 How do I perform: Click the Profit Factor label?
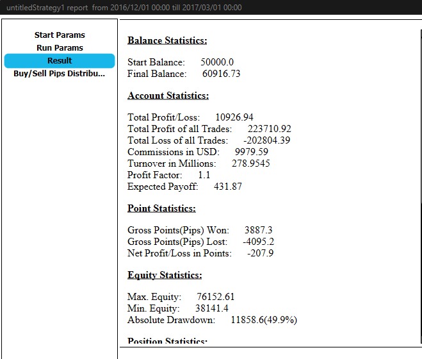155,175
